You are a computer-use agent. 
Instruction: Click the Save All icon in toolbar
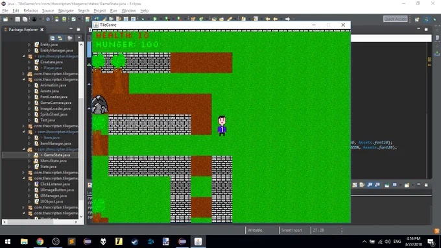pos(25,19)
